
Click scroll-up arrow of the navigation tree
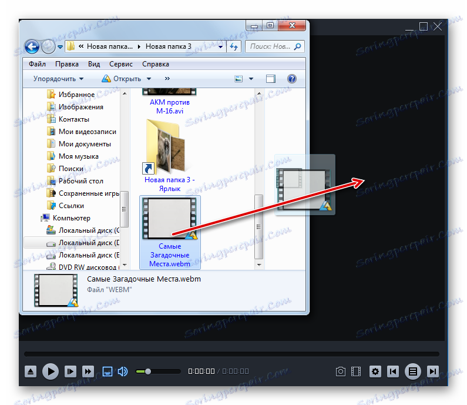[x=125, y=93]
